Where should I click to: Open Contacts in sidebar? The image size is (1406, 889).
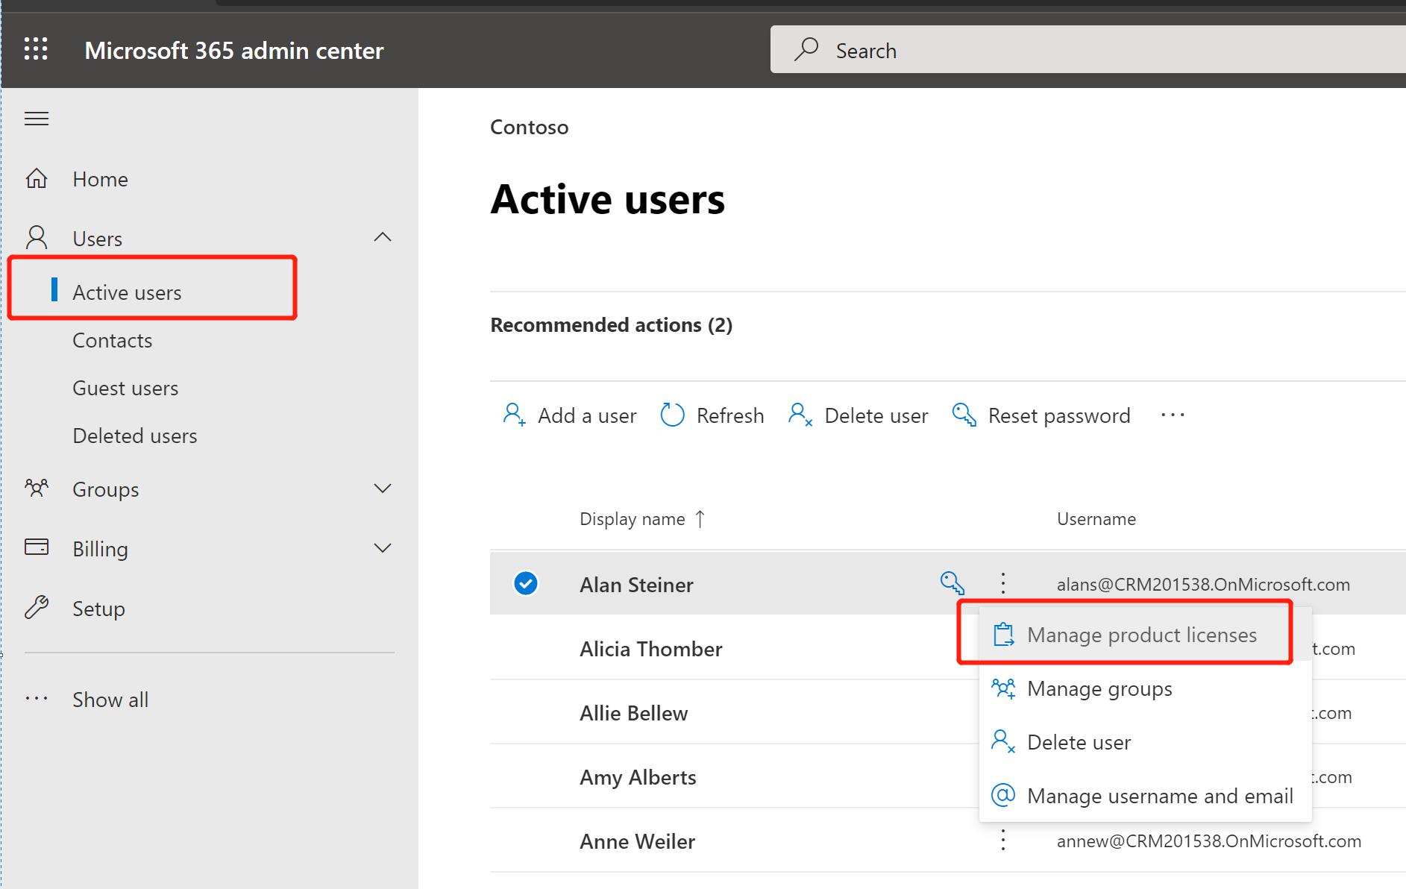click(112, 340)
